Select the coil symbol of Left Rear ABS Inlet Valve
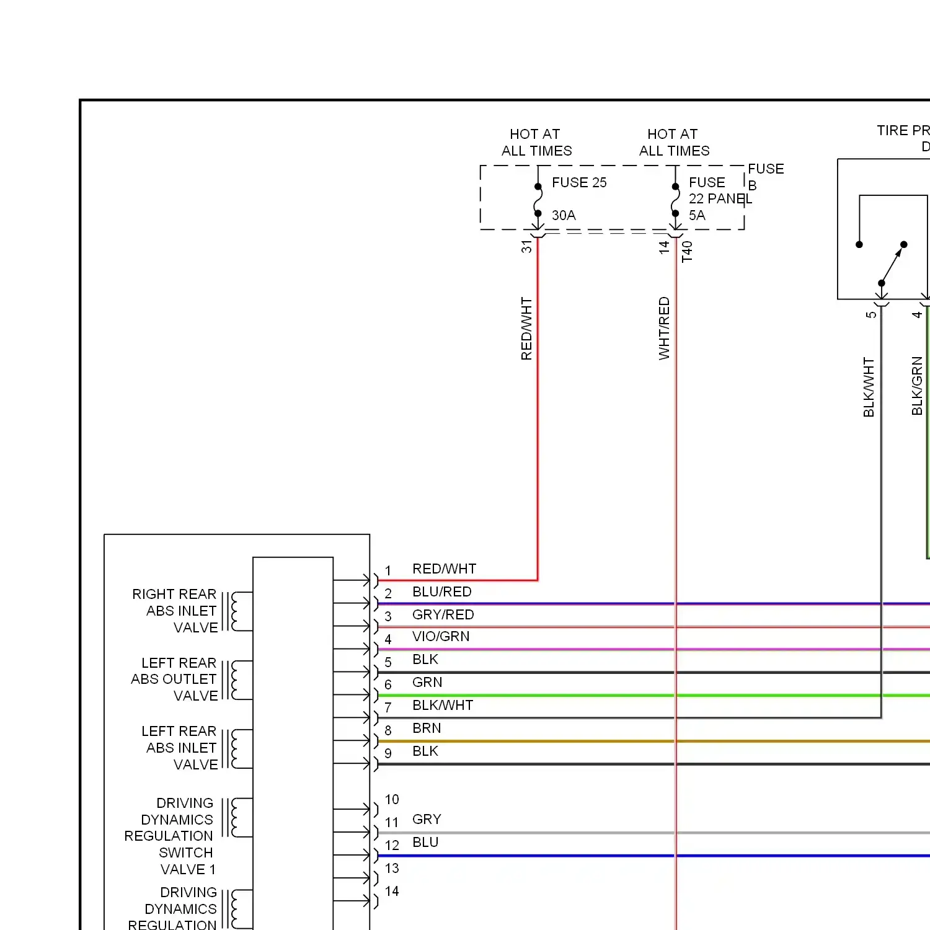The image size is (930, 930). [x=237, y=749]
